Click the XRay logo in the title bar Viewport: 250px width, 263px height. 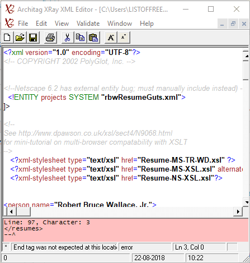click(x=10, y=9)
